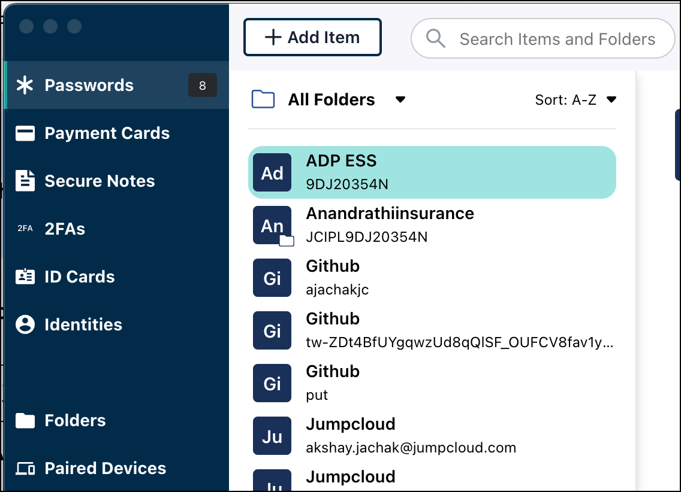The height and width of the screenshot is (492, 681).
Task: Select the ADP ESS password entry
Action: coord(432,172)
